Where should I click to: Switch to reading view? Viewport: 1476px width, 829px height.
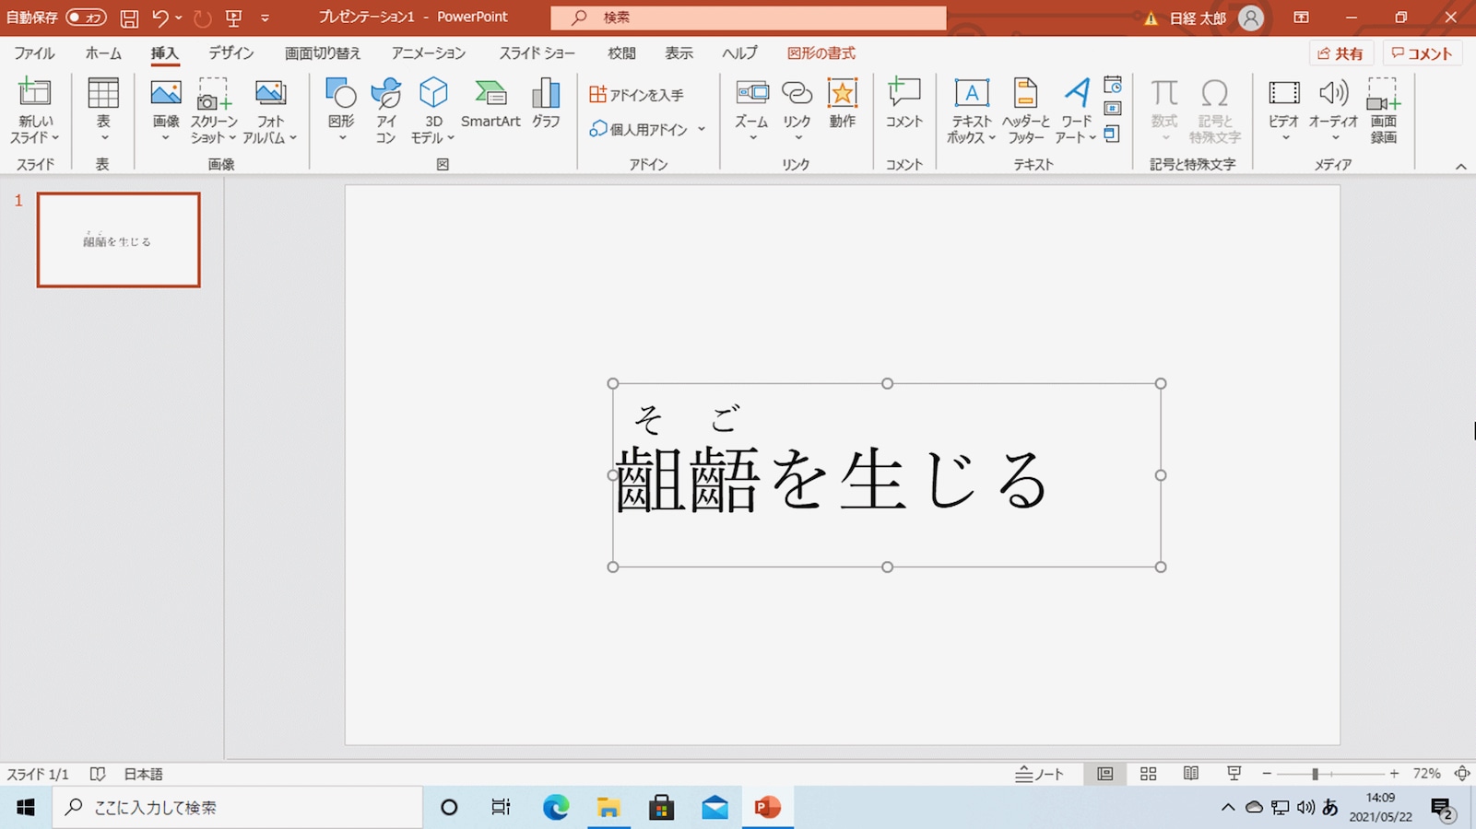pyautogui.click(x=1191, y=774)
